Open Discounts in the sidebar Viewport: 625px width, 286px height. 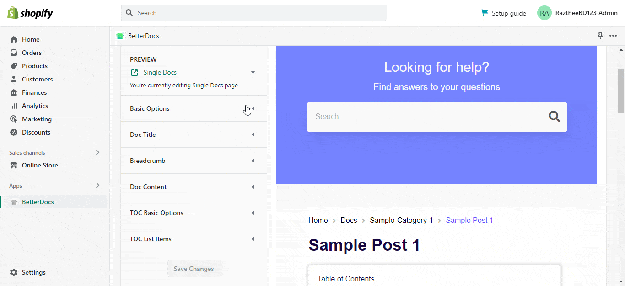tap(36, 132)
